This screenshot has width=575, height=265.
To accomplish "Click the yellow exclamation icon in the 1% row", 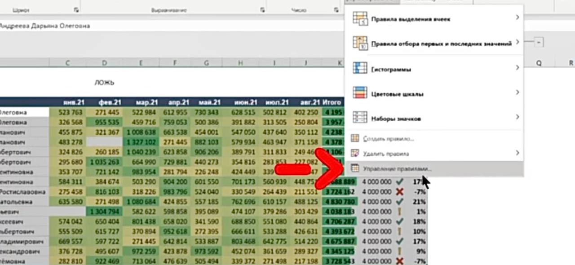I will (399, 212).
